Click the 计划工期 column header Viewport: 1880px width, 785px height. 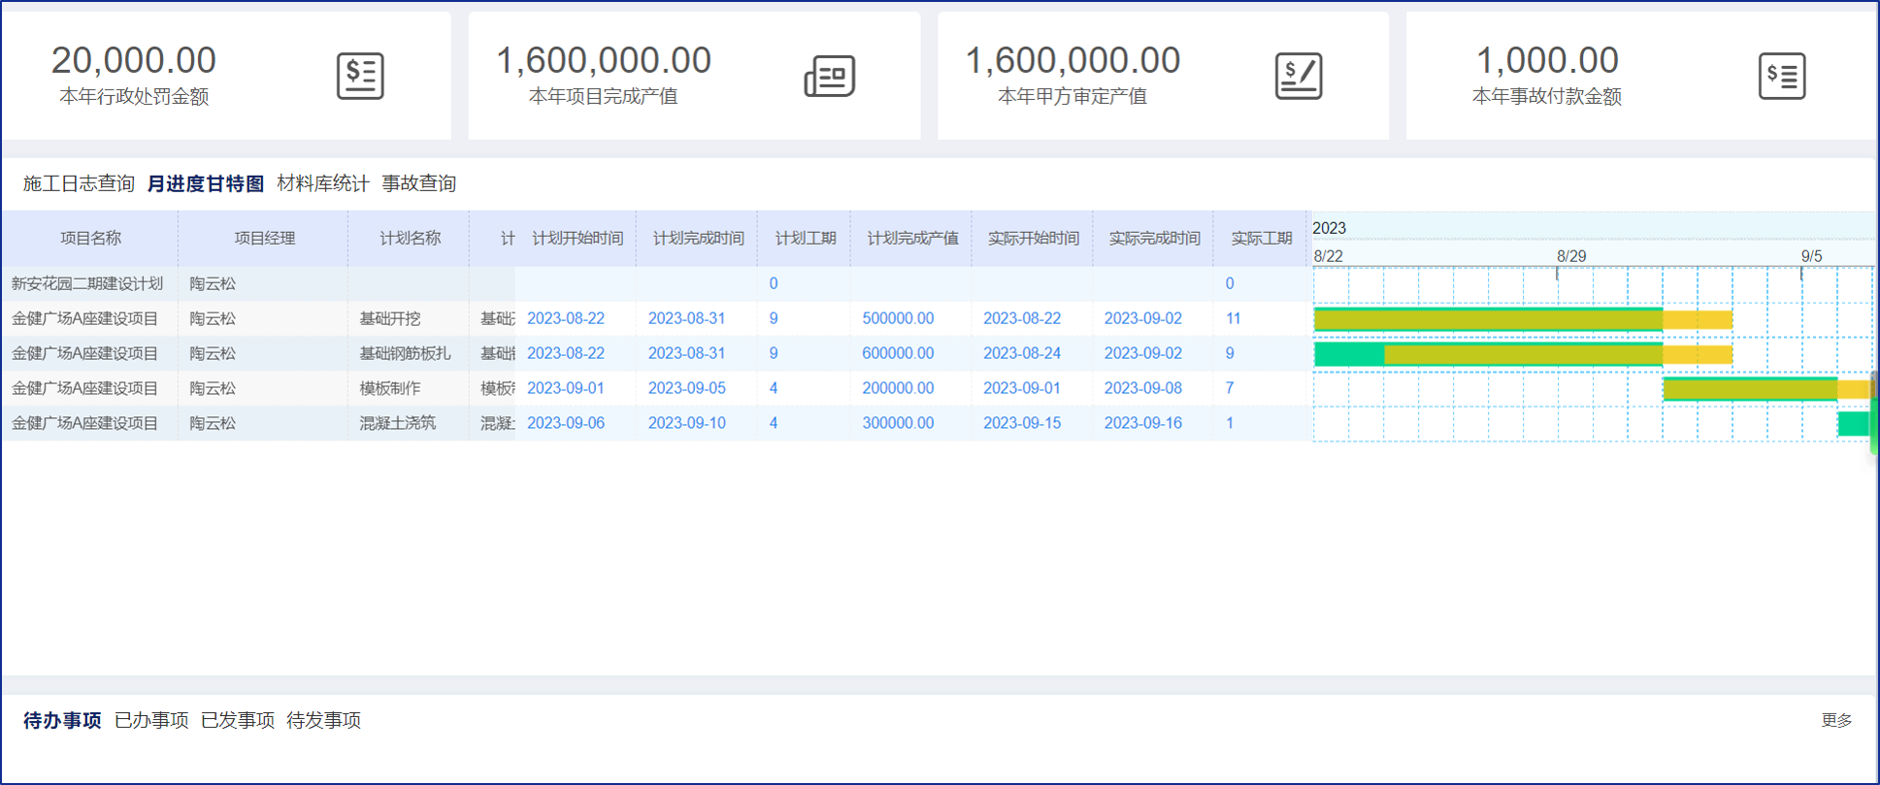(x=806, y=238)
